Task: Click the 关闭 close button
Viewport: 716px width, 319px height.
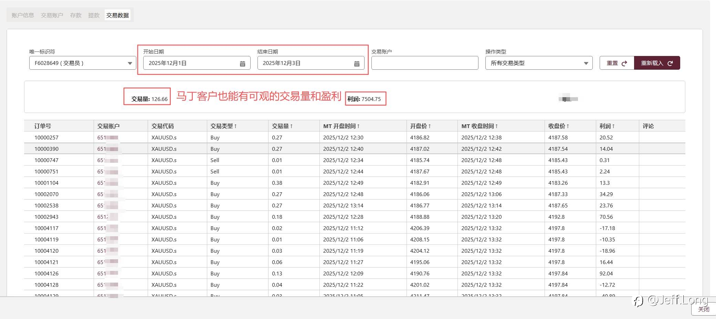Action: [x=703, y=309]
